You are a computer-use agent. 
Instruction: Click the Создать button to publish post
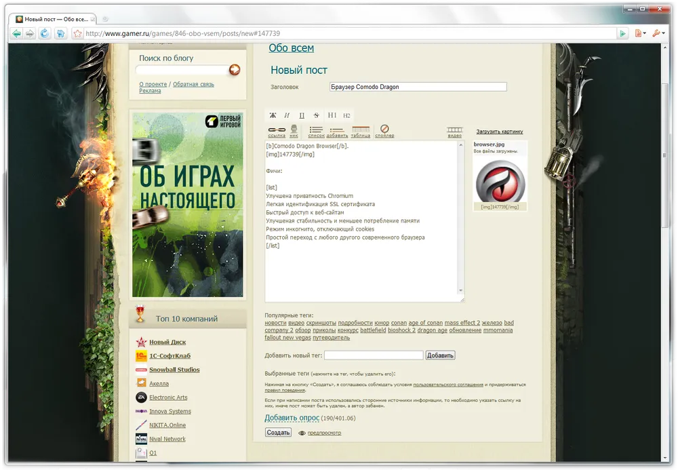tap(278, 432)
